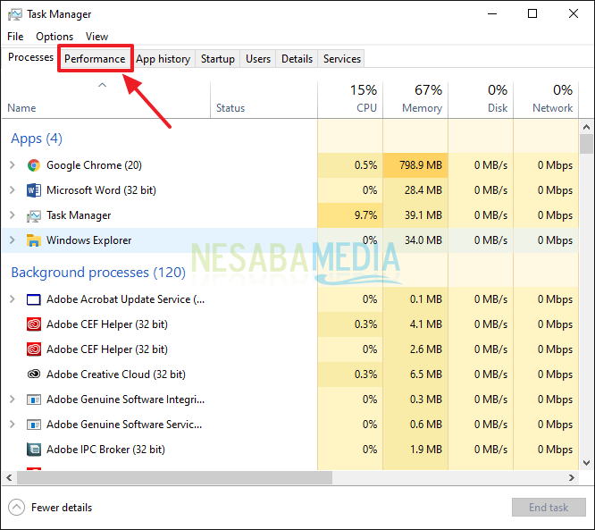
Task: Expand the Google Chrome process group
Action: (13, 165)
